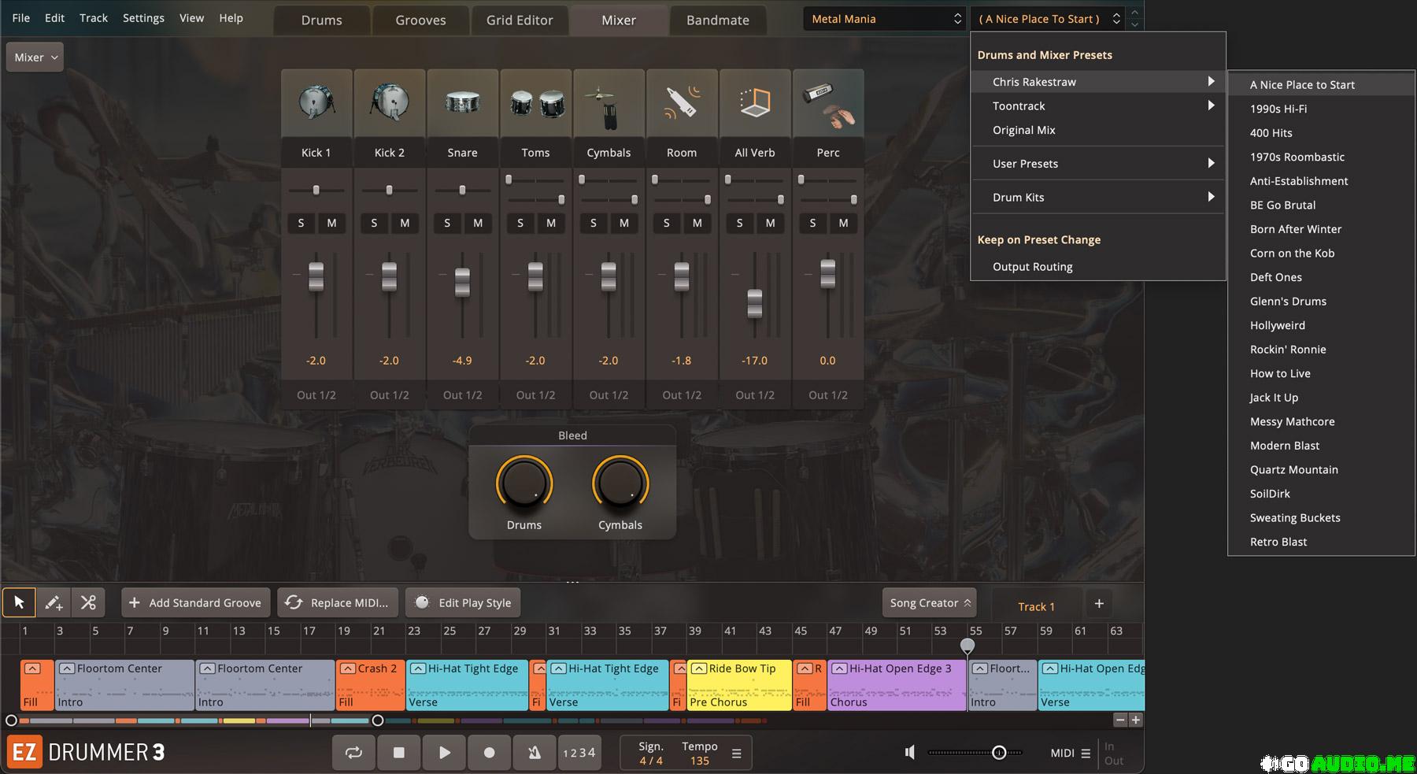Open Kick 1 output routing Out 1/2
1417x774 pixels.
(316, 395)
